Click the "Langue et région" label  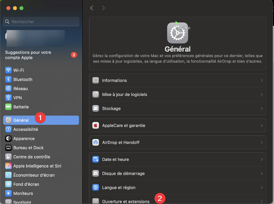point(119,187)
